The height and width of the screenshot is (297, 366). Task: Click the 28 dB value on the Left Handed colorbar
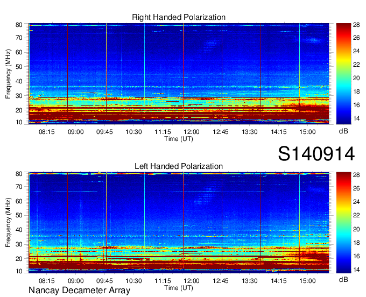coord(356,175)
